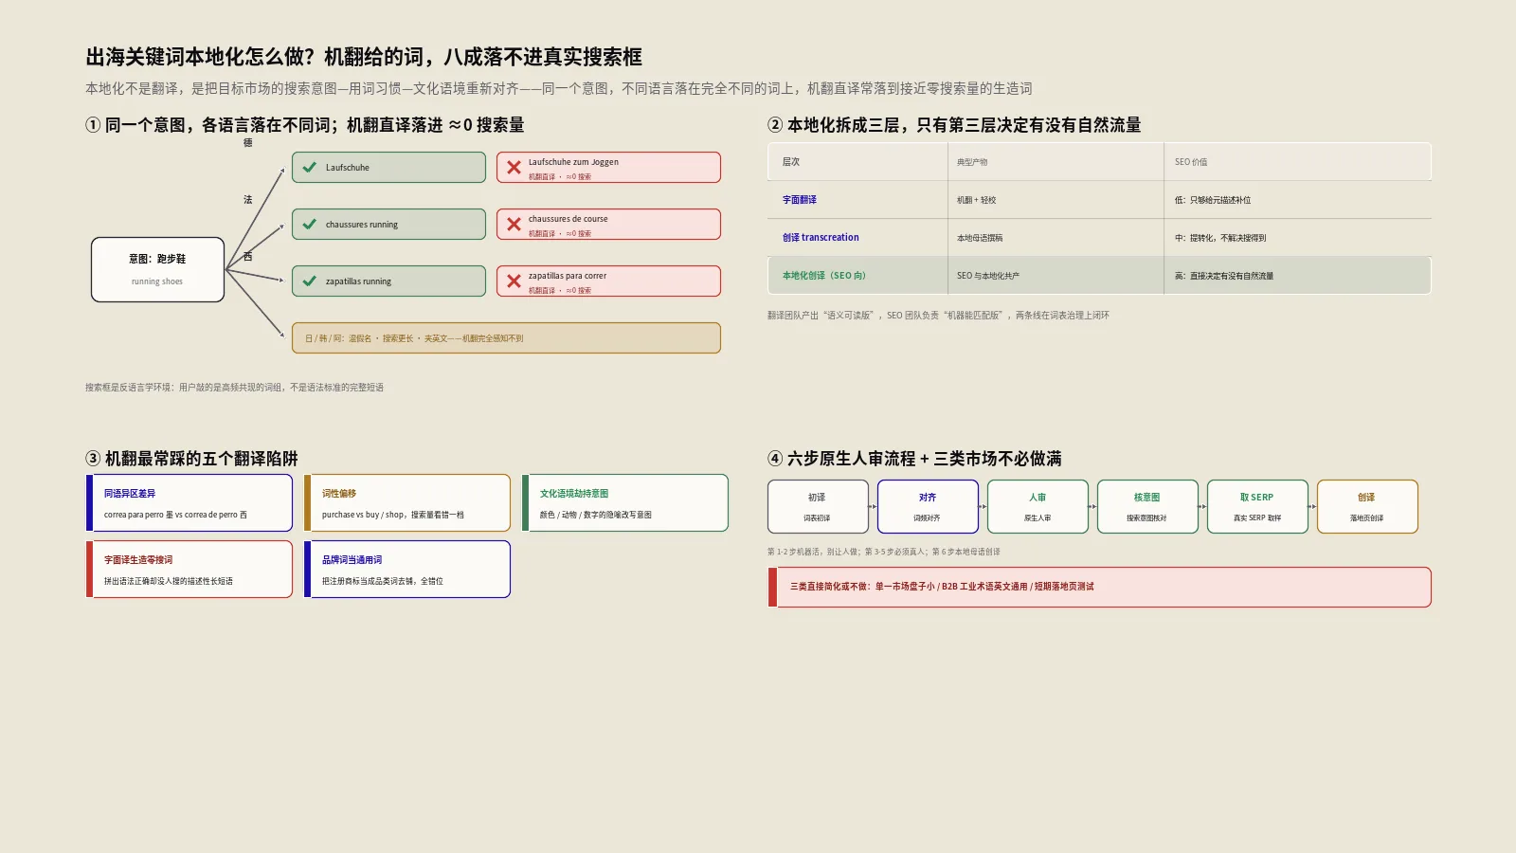
Task: Click the 字面翻译 row label
Action: pyautogui.click(x=800, y=200)
